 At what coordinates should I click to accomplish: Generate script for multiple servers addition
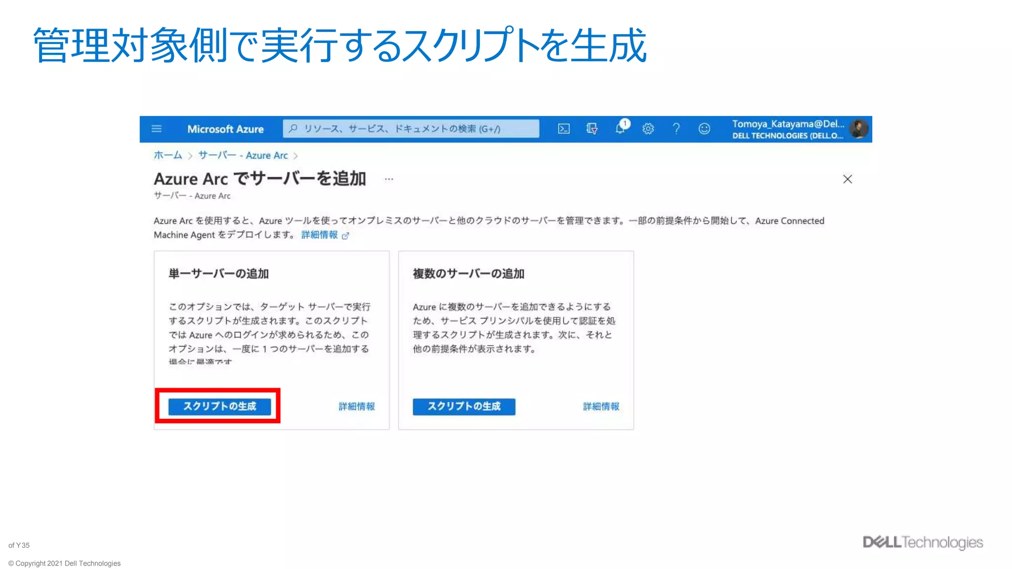464,406
